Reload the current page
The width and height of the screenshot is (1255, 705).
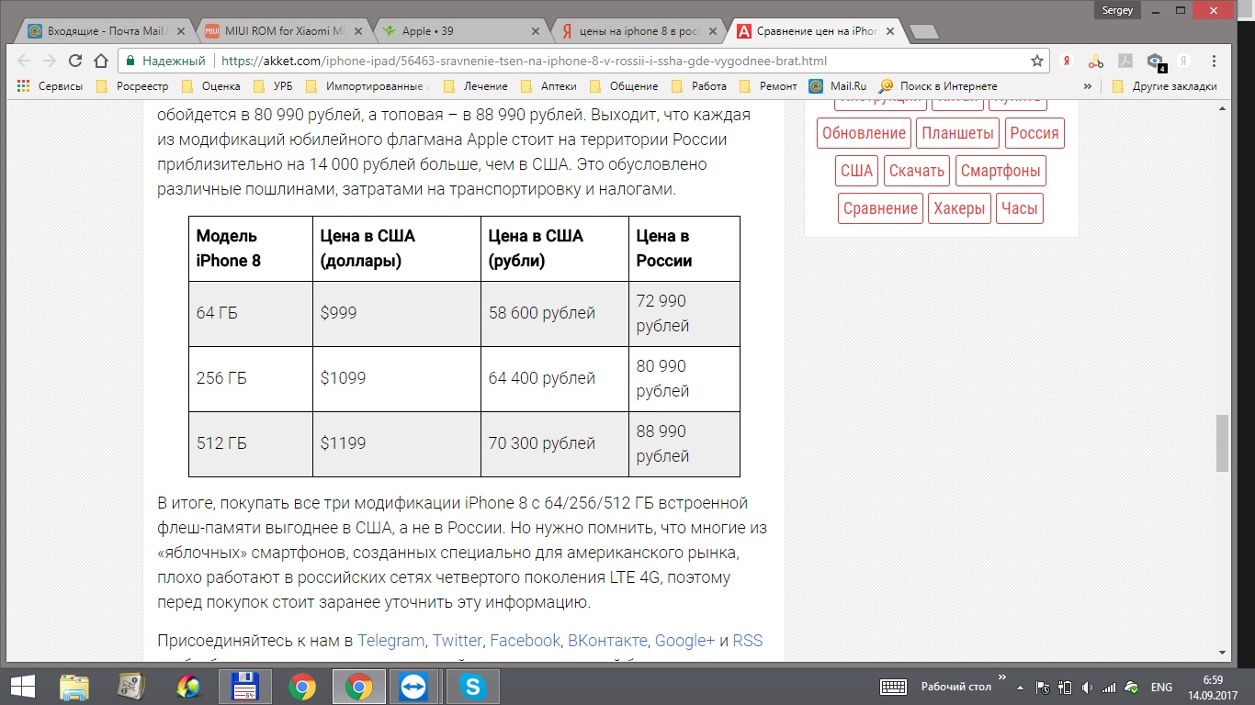[75, 62]
